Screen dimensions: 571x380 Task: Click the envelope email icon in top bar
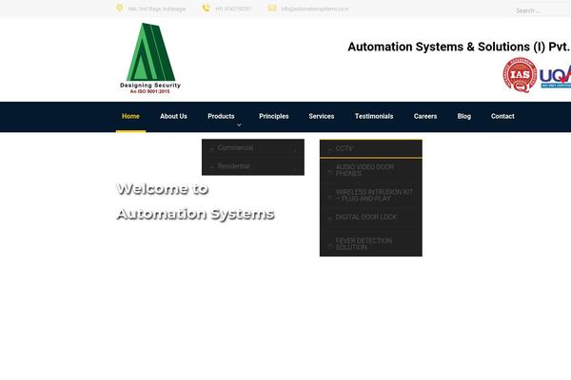pyautogui.click(x=272, y=8)
